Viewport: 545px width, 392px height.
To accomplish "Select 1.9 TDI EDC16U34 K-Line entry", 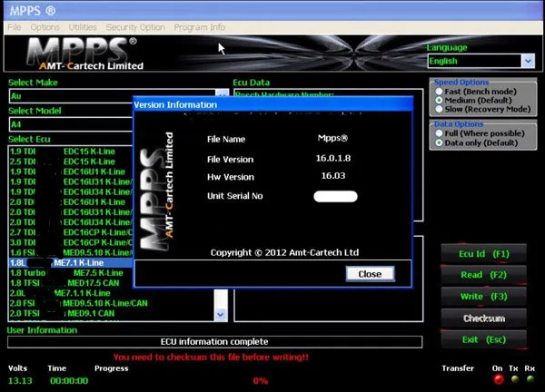I will point(71,191).
